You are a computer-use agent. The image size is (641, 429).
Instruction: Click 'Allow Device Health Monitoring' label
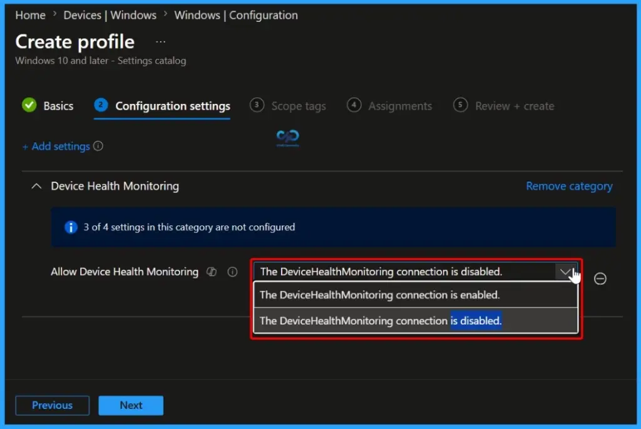tap(125, 272)
